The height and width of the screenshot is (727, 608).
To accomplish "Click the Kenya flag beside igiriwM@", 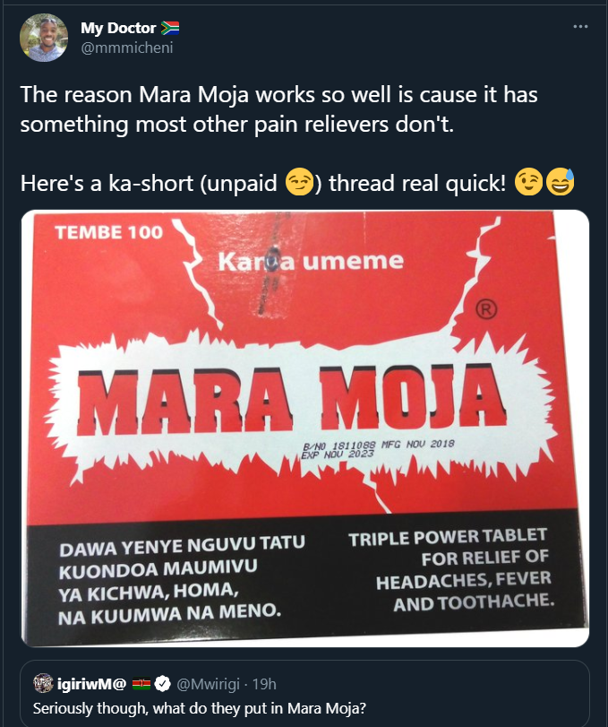I will click(141, 683).
